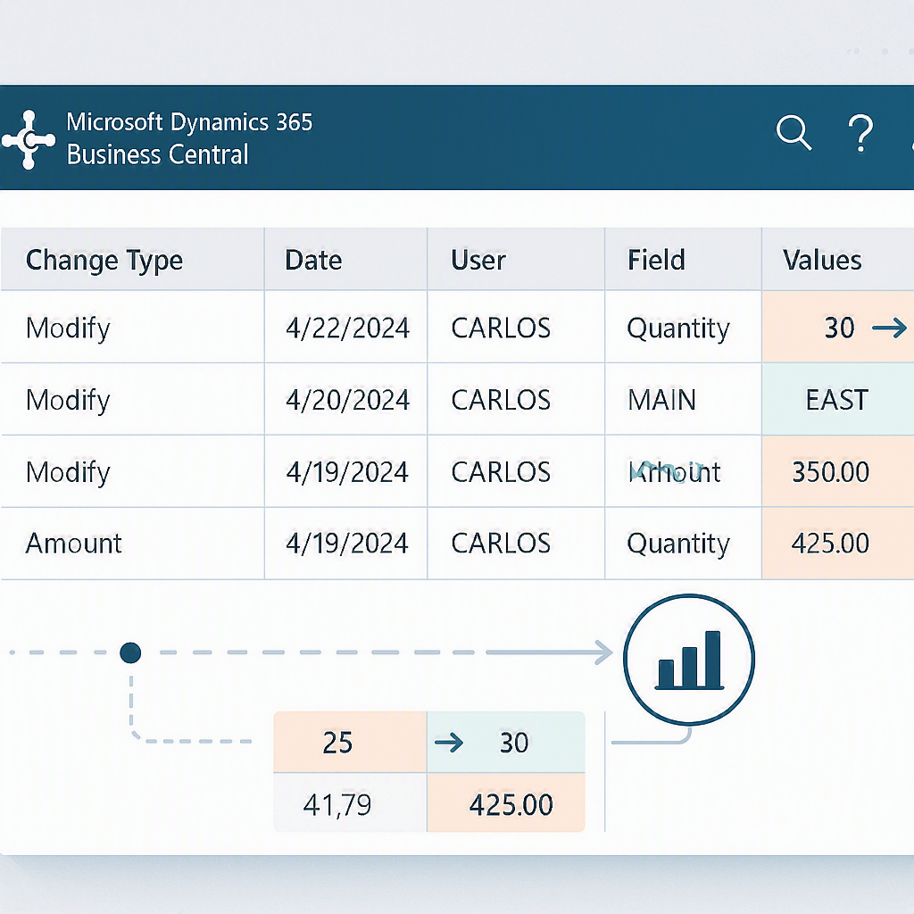914x914 pixels.
Task: Click the Microsoft Dynamics 365 Business Central title
Action: pyautogui.click(x=189, y=138)
